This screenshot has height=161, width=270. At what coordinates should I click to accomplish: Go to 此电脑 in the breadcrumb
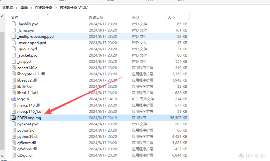8,8
